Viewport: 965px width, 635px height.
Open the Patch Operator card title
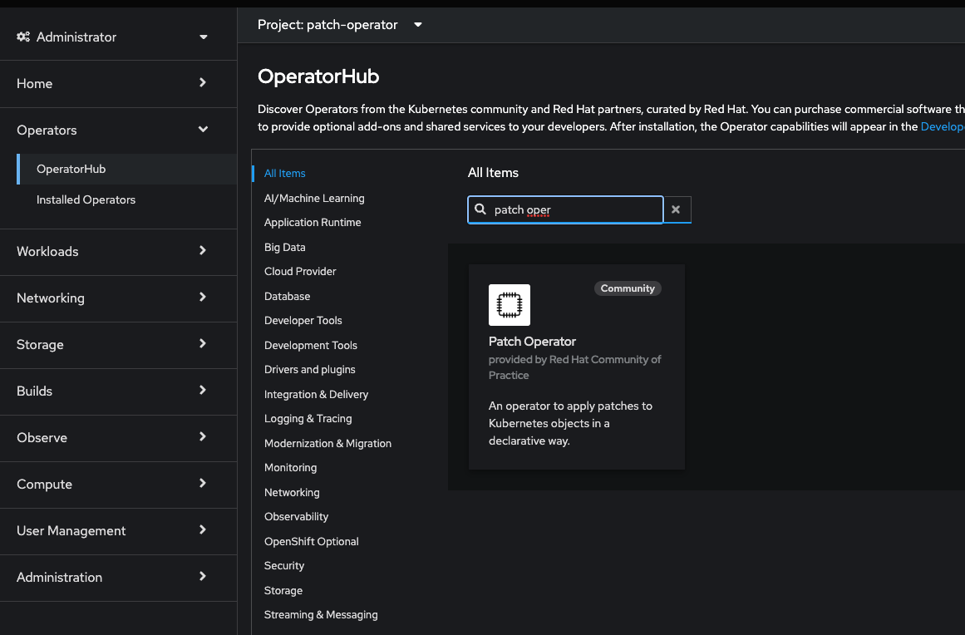[x=532, y=342]
